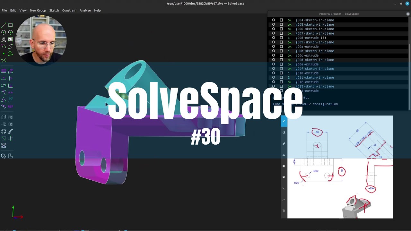
Task: Create a Step Rotating group
Action: [x=4, y=131]
